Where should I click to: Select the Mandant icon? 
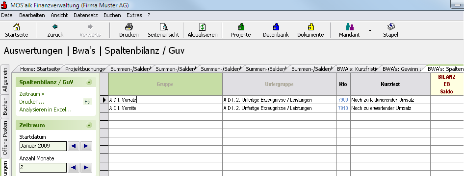349,27
